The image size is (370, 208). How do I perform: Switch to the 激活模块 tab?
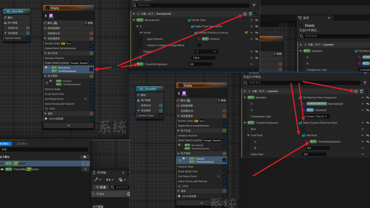click(22, 144)
